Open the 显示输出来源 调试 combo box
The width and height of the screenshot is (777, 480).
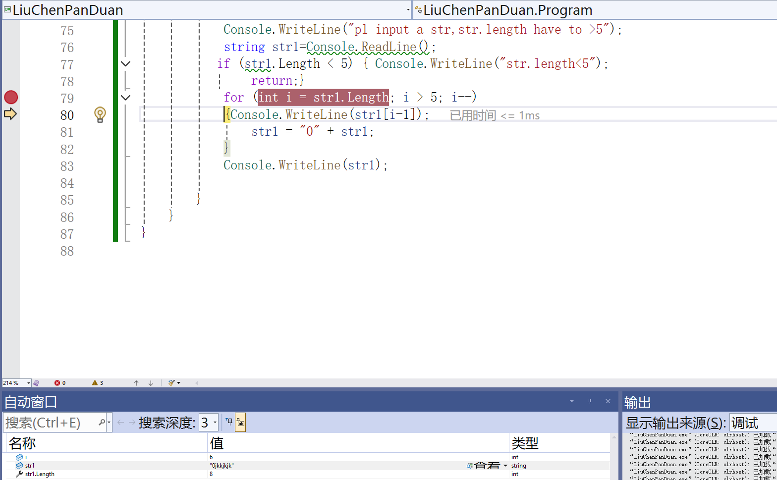tap(753, 423)
